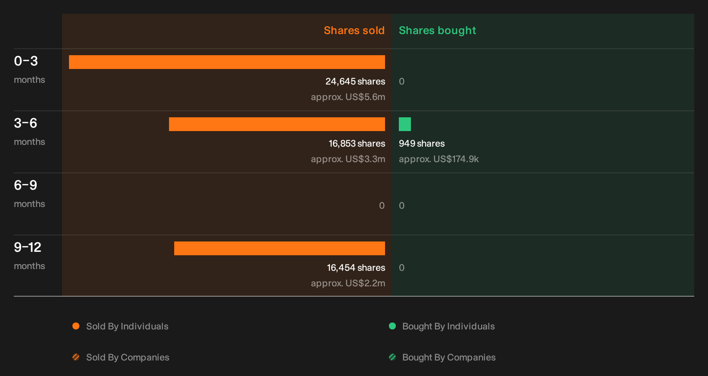
Task: Select the 16,454 shares value
Action: (x=356, y=268)
